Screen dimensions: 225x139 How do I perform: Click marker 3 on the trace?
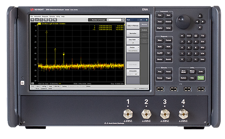pyautogui.click(x=64, y=55)
